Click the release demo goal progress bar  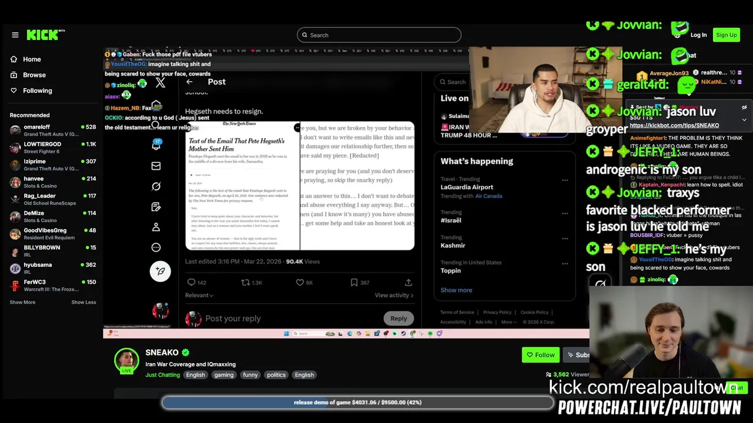click(358, 402)
